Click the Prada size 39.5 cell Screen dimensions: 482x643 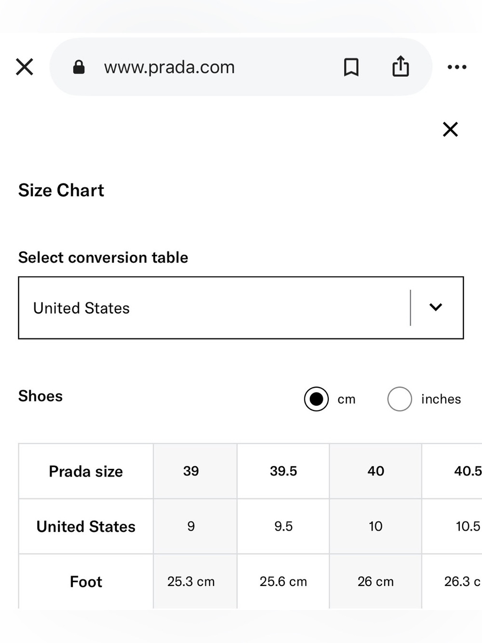[283, 471]
